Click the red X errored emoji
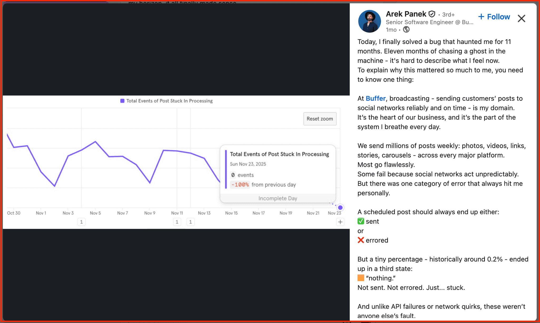The height and width of the screenshot is (323, 540). [x=361, y=240]
